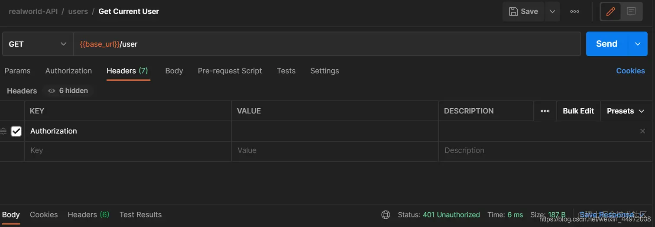Open the Settings tab

[x=324, y=71]
